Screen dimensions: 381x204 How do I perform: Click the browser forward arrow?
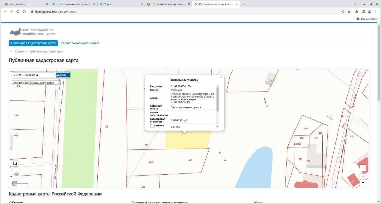(x=11, y=12)
